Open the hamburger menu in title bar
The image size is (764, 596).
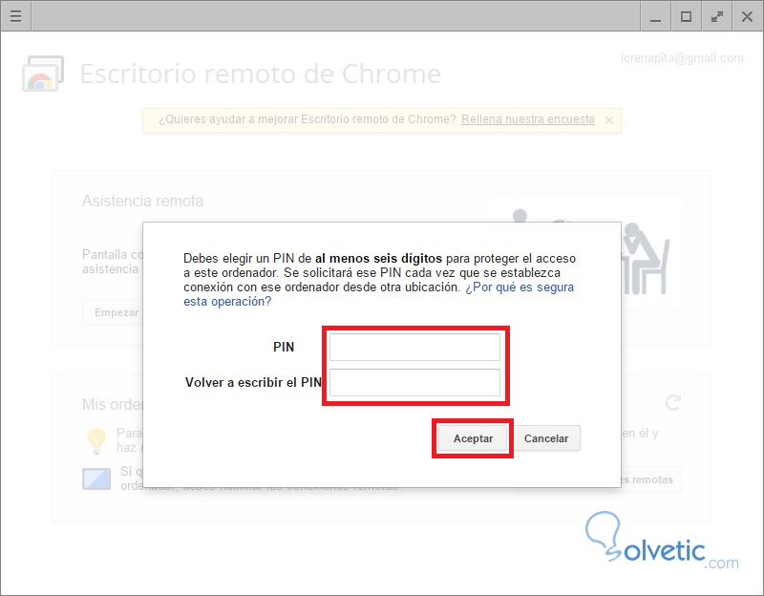[x=15, y=16]
